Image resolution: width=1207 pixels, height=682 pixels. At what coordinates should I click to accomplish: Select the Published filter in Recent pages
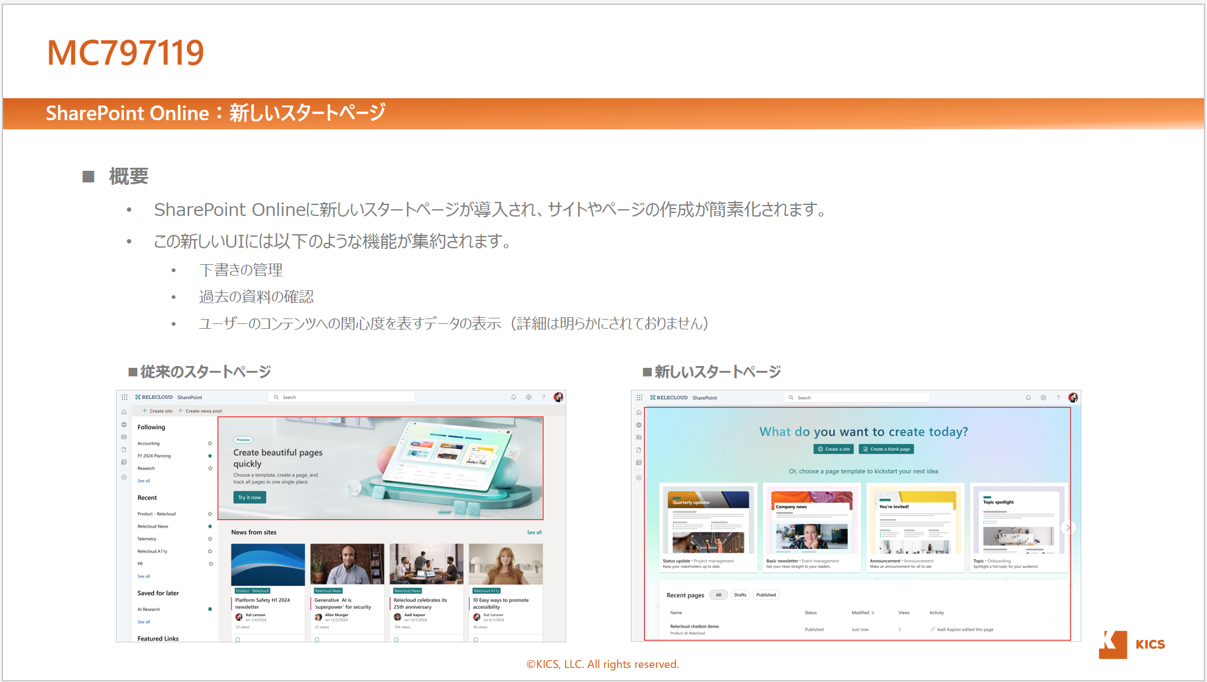pos(766,595)
